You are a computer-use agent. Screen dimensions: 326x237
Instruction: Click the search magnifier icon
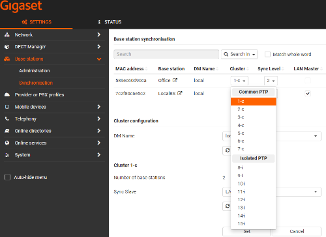(x=226, y=54)
